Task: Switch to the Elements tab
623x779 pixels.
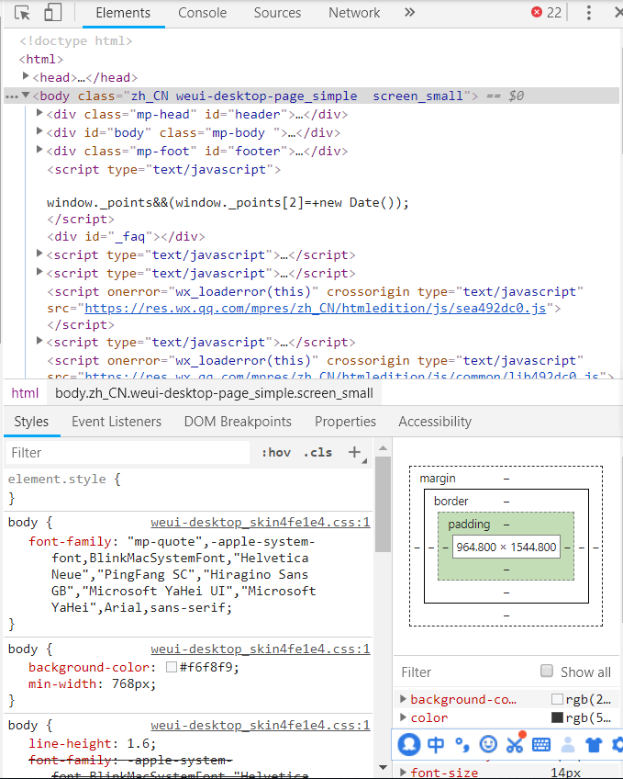Action: 123,13
